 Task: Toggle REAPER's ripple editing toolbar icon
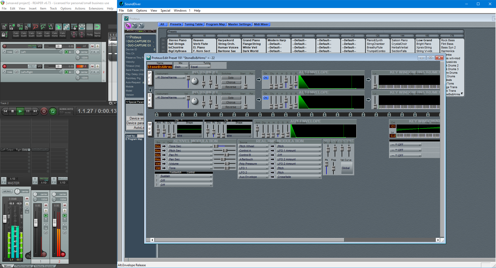74,27
